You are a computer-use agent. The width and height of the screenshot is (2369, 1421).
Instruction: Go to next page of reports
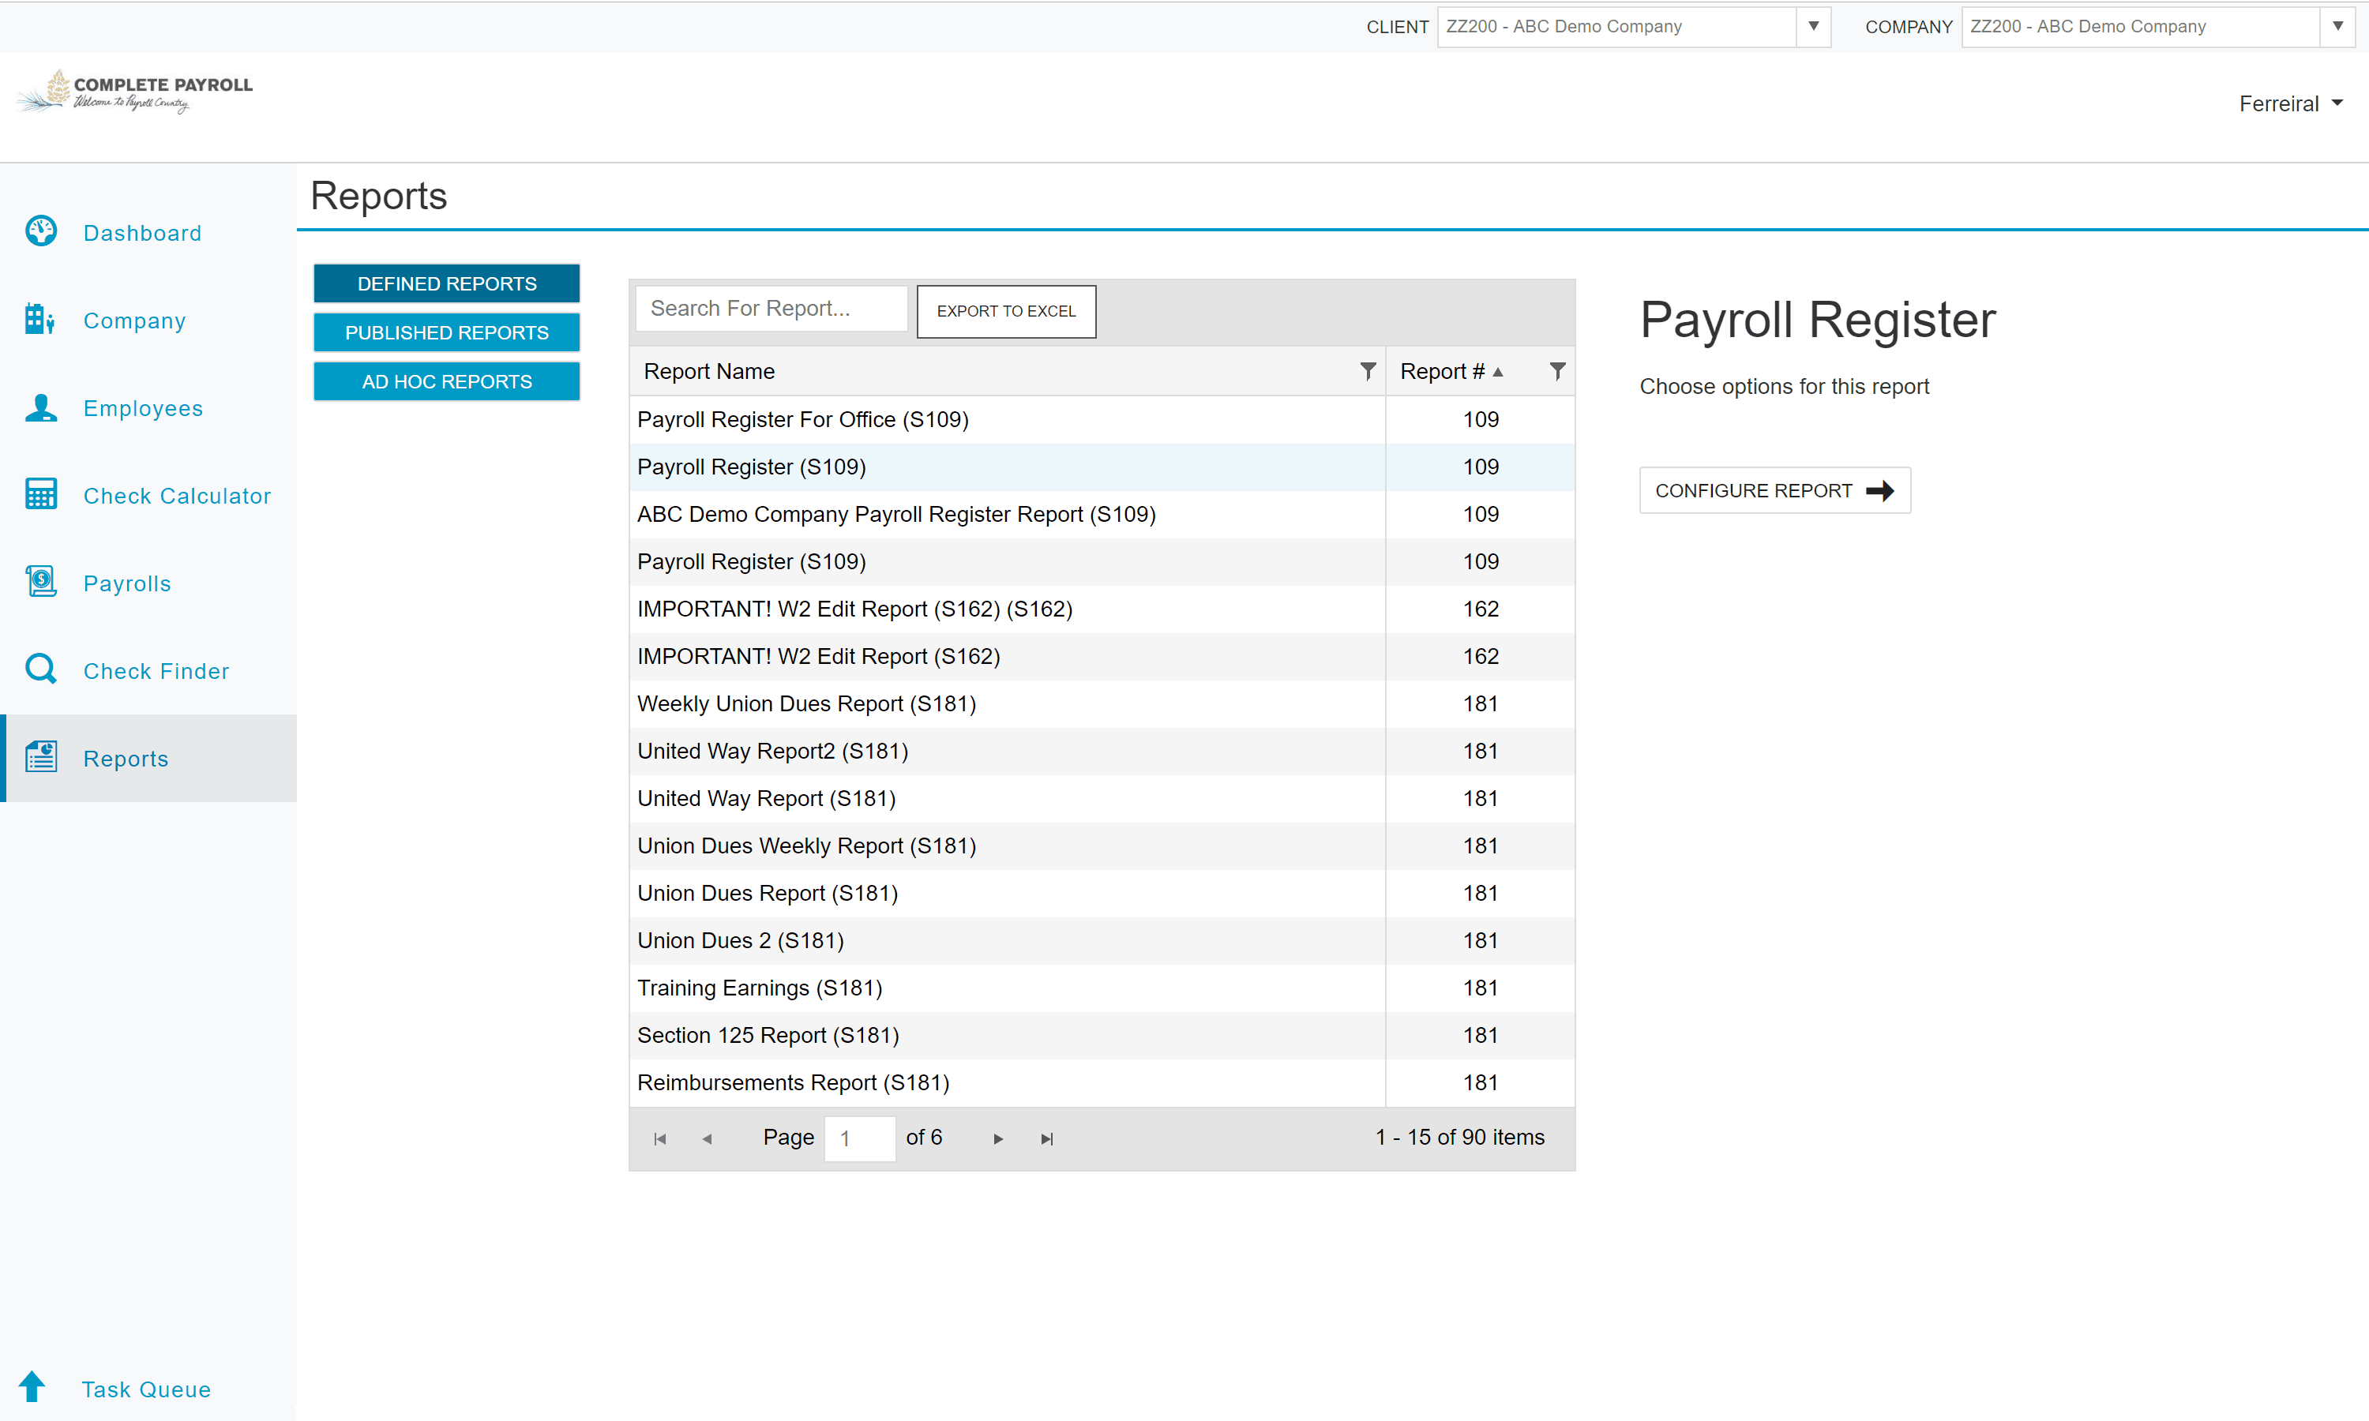pyautogui.click(x=998, y=1138)
